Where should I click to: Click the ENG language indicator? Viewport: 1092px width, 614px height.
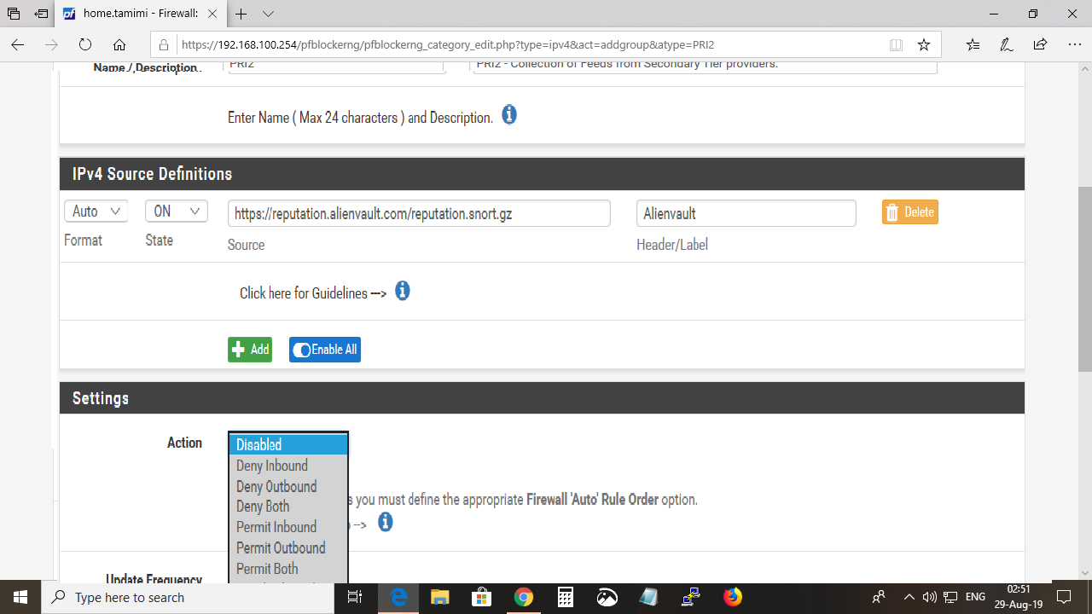(x=975, y=597)
